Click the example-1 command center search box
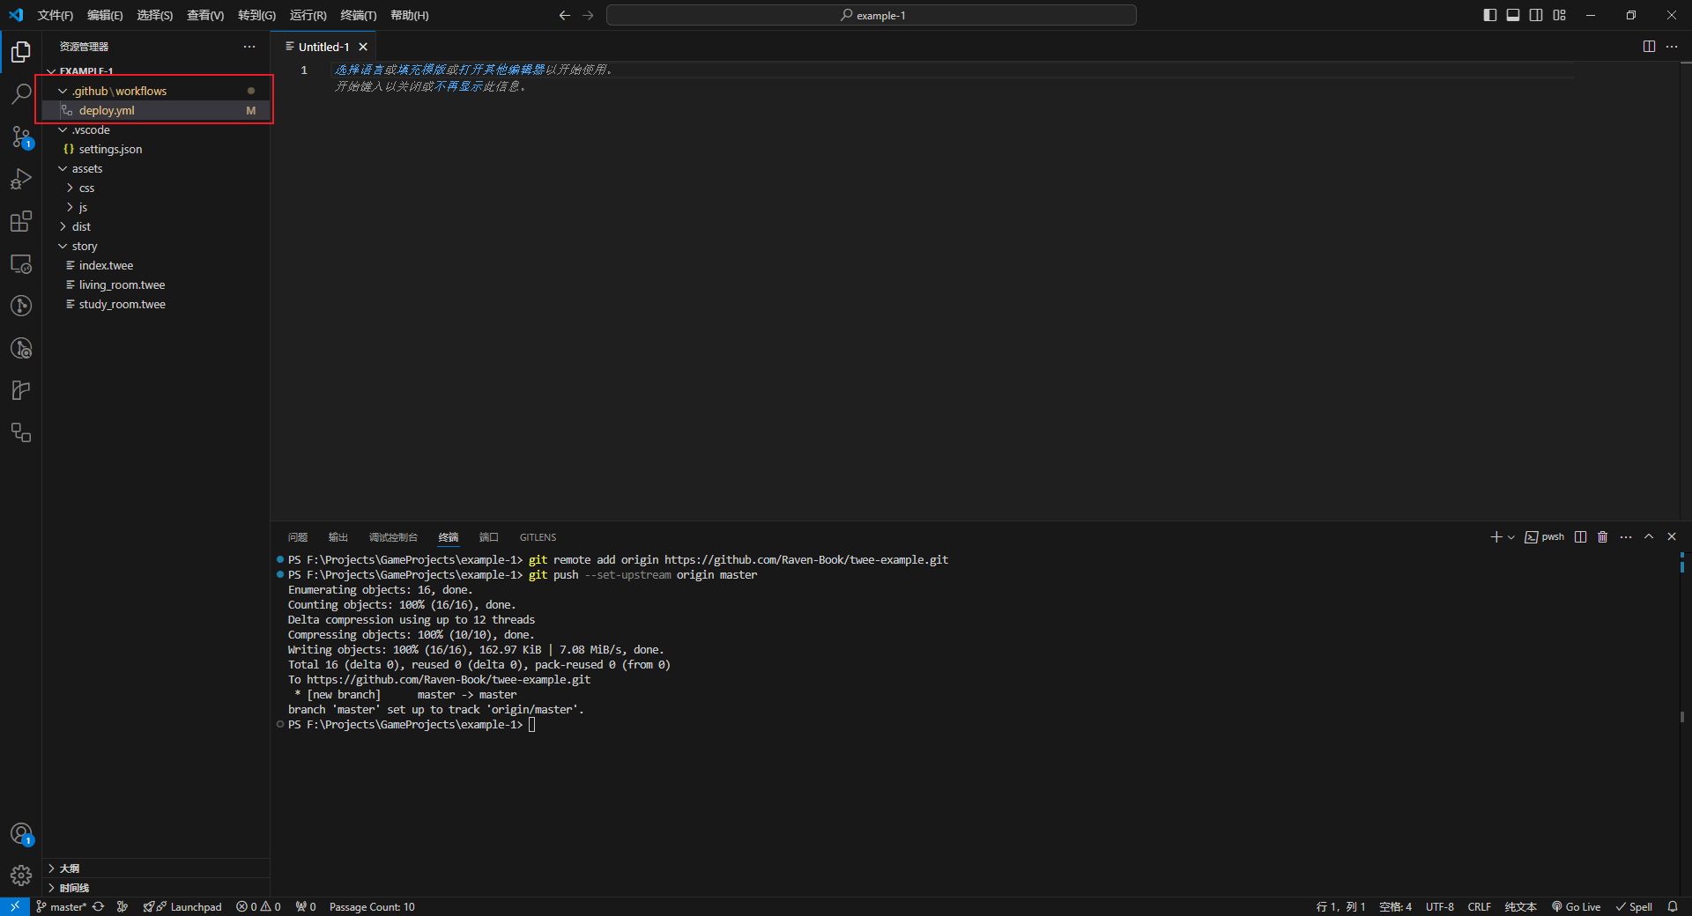The height and width of the screenshot is (916, 1692). (x=871, y=15)
